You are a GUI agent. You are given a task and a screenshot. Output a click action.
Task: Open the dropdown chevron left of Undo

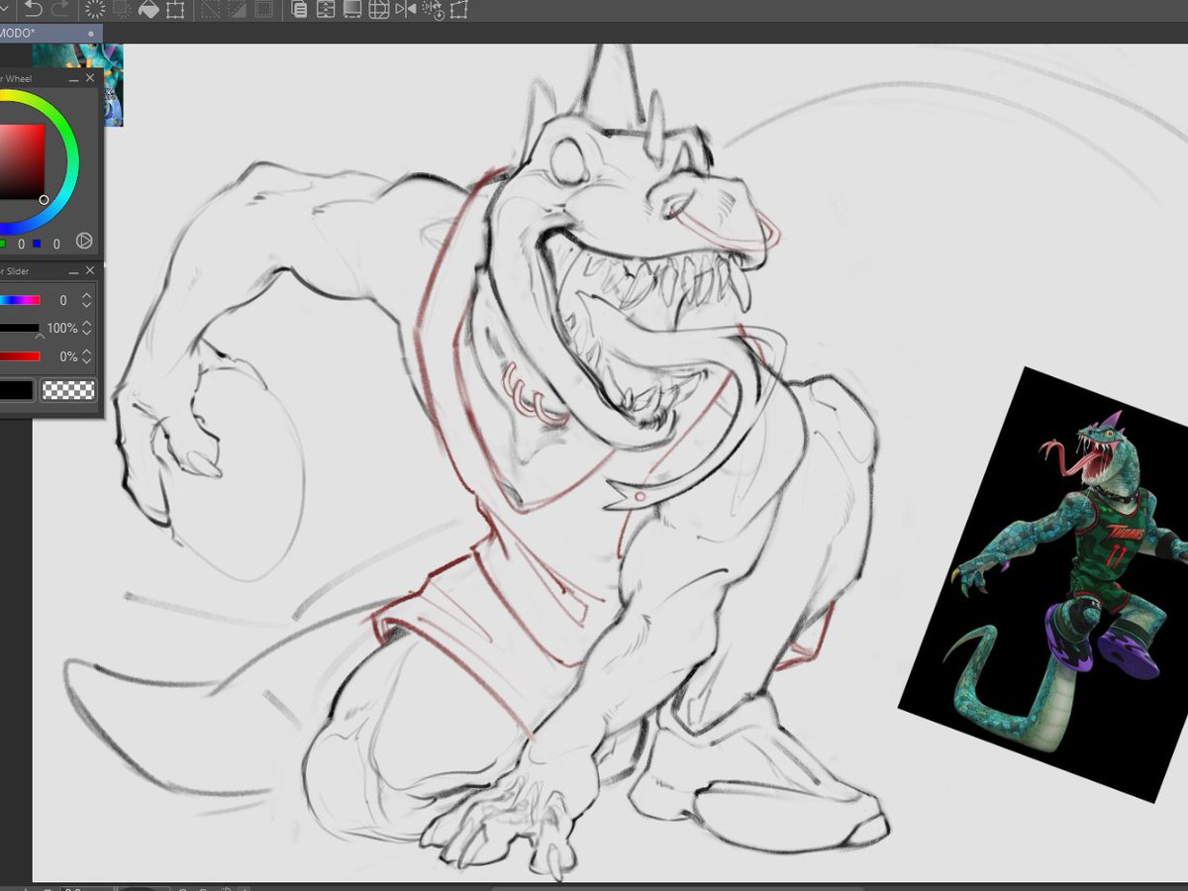pos(6,10)
